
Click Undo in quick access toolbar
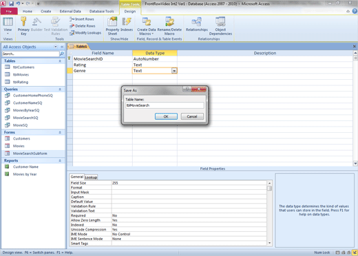(x=18, y=3)
